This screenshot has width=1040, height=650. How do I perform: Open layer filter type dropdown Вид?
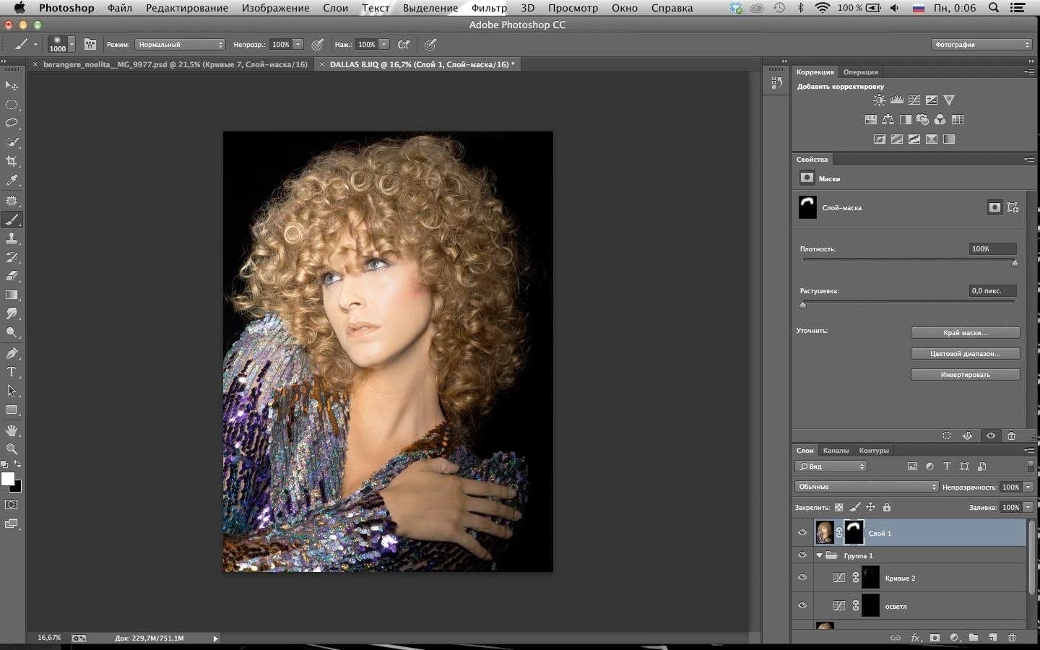(831, 467)
